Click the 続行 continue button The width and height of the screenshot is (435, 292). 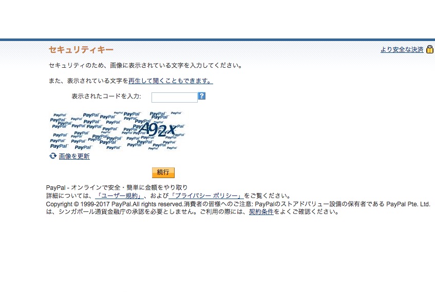click(163, 172)
